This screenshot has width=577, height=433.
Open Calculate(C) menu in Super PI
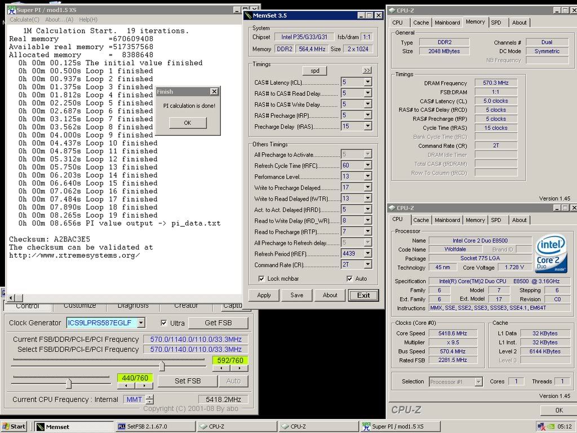[24, 20]
